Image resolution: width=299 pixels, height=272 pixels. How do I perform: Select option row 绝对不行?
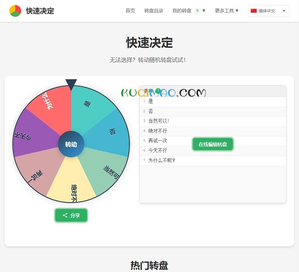[213, 131]
